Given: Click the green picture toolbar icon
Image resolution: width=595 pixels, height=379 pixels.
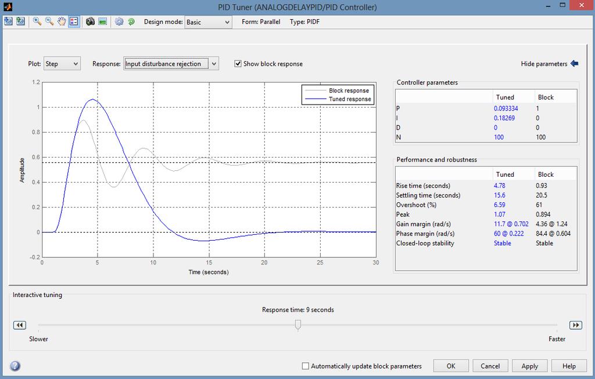Looking at the screenshot, I should point(102,22).
